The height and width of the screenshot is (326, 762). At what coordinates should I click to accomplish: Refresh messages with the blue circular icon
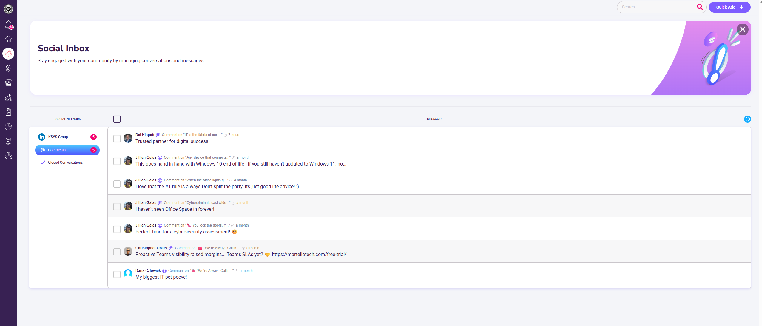tap(747, 119)
